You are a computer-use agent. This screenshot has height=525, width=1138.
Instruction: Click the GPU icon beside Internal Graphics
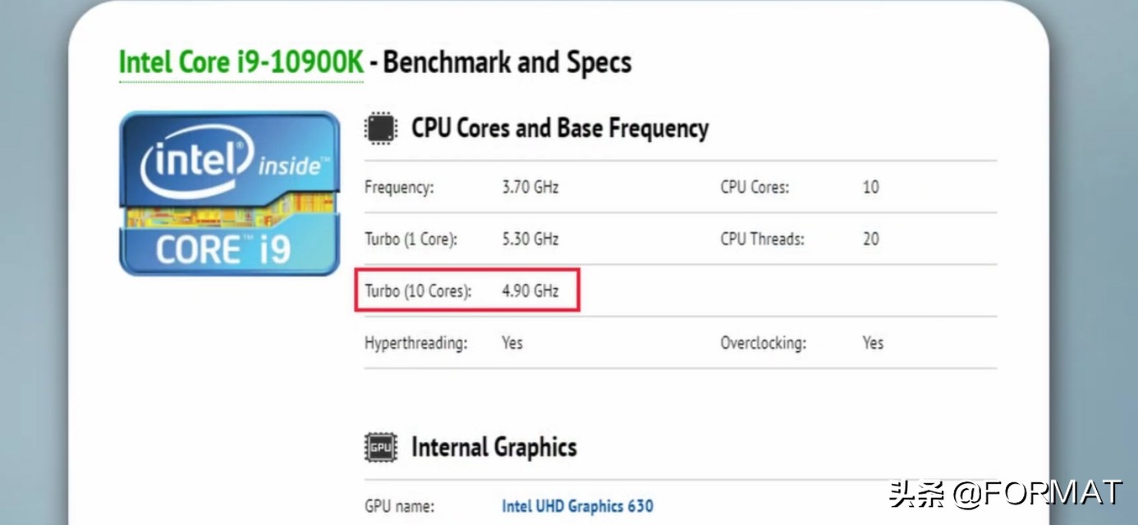(x=380, y=448)
